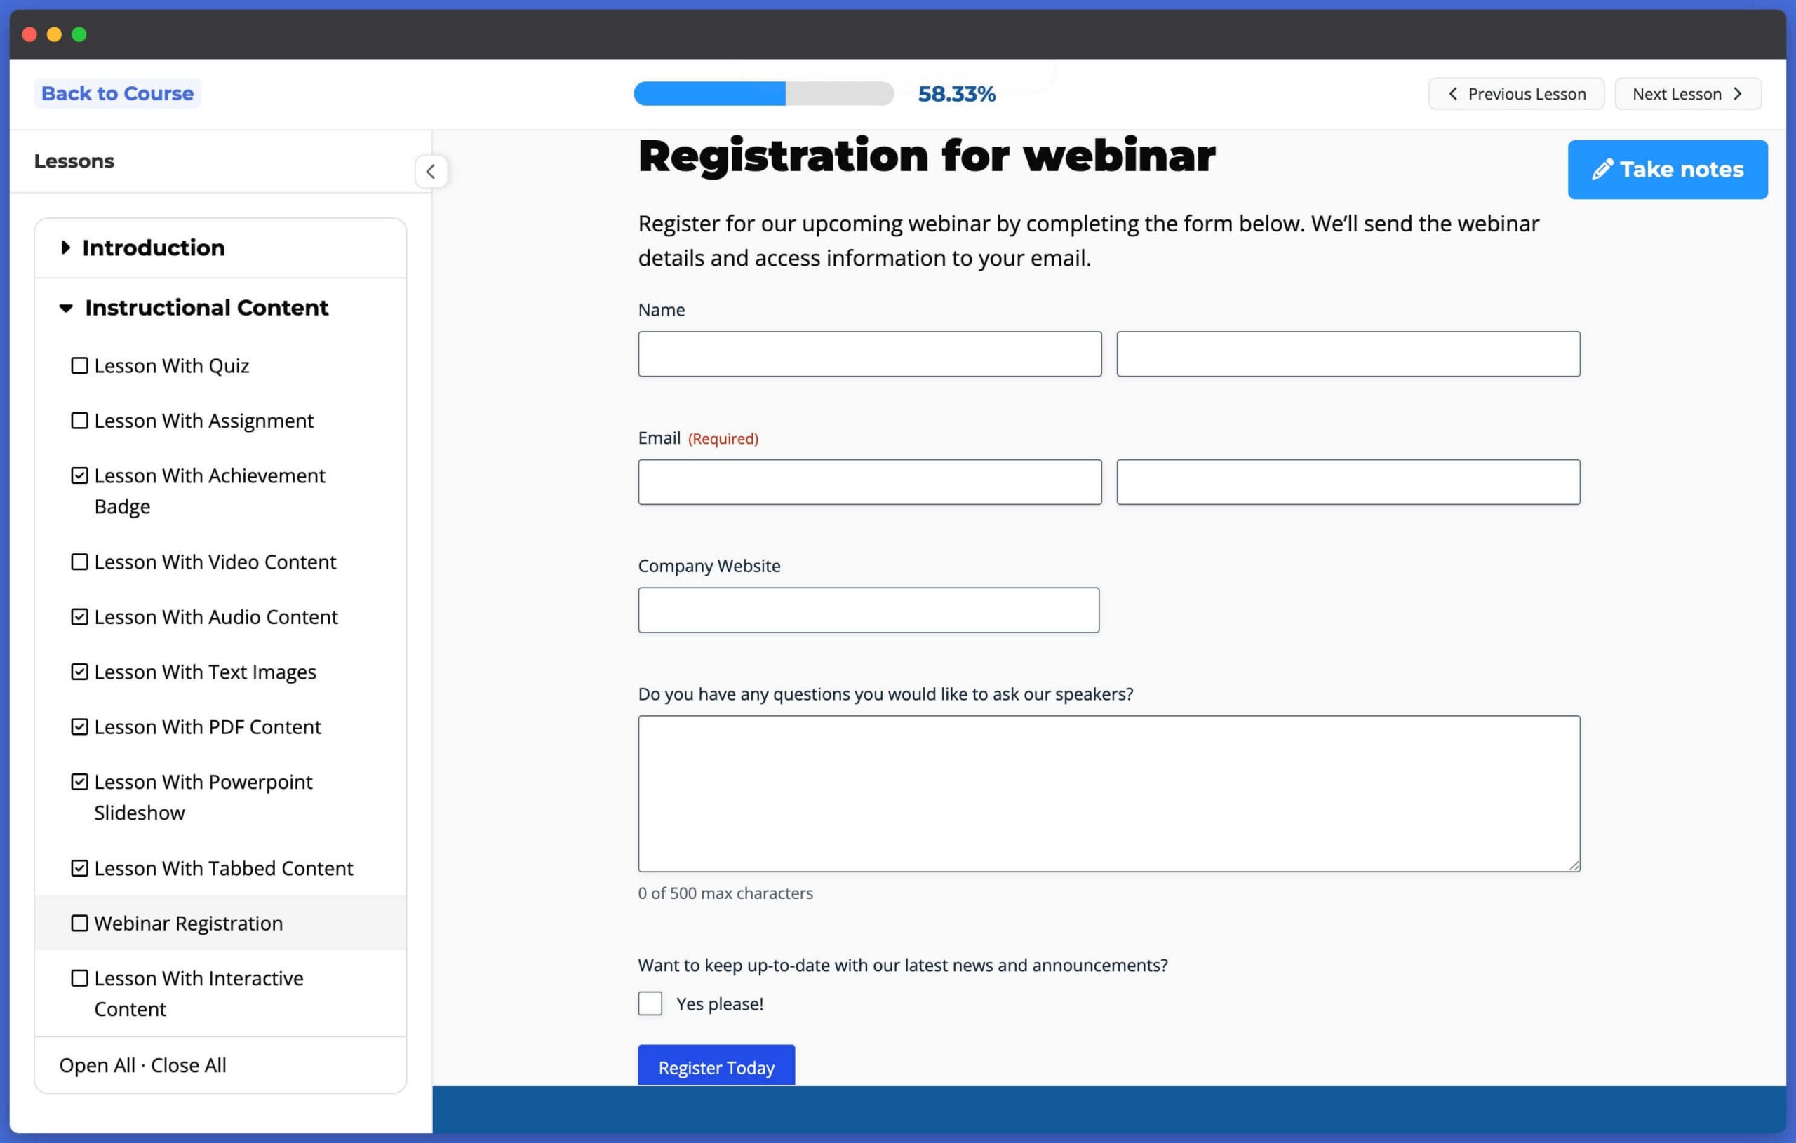Viewport: 1796px width, 1143px height.
Task: Click the Take notes button
Action: (1667, 169)
